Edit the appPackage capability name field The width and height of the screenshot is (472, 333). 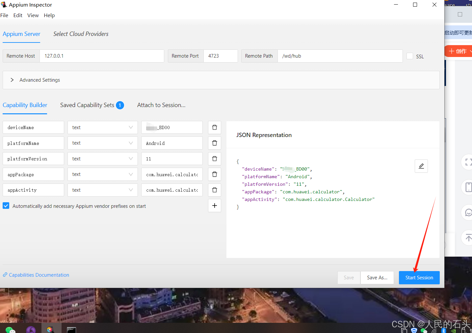coord(33,174)
